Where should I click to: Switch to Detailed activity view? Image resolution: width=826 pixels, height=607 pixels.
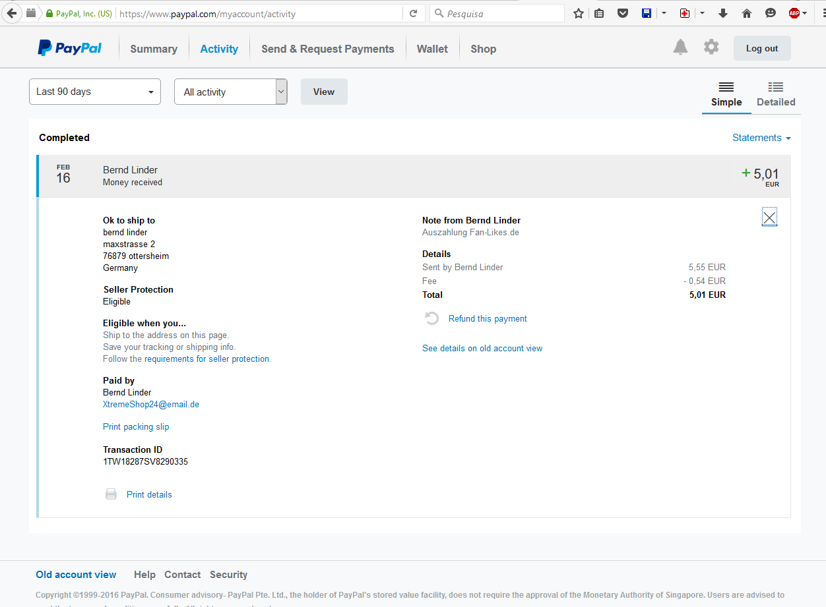click(775, 94)
